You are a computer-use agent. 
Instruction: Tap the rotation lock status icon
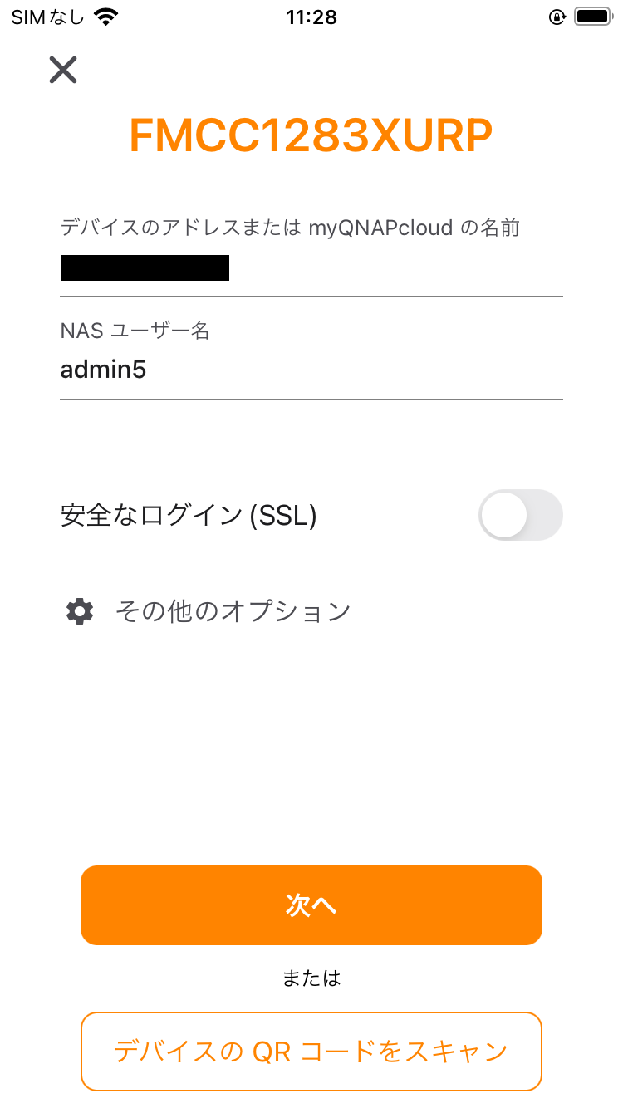click(557, 17)
